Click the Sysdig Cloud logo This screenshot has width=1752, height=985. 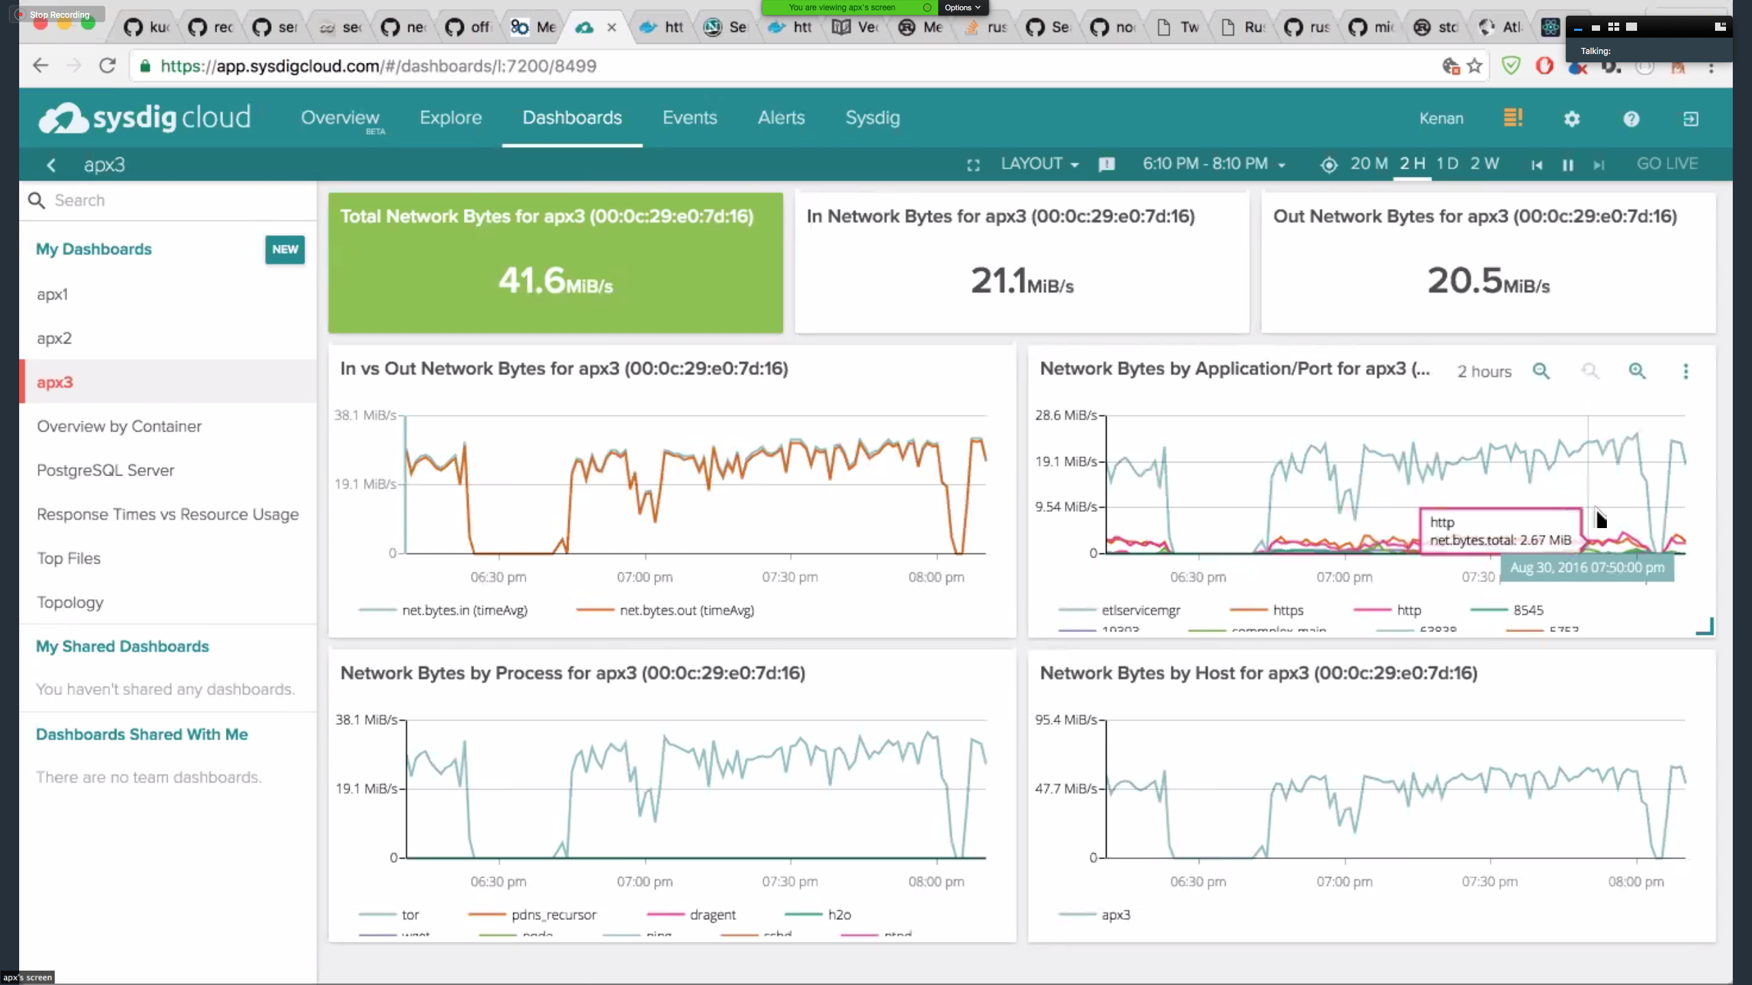tap(144, 118)
